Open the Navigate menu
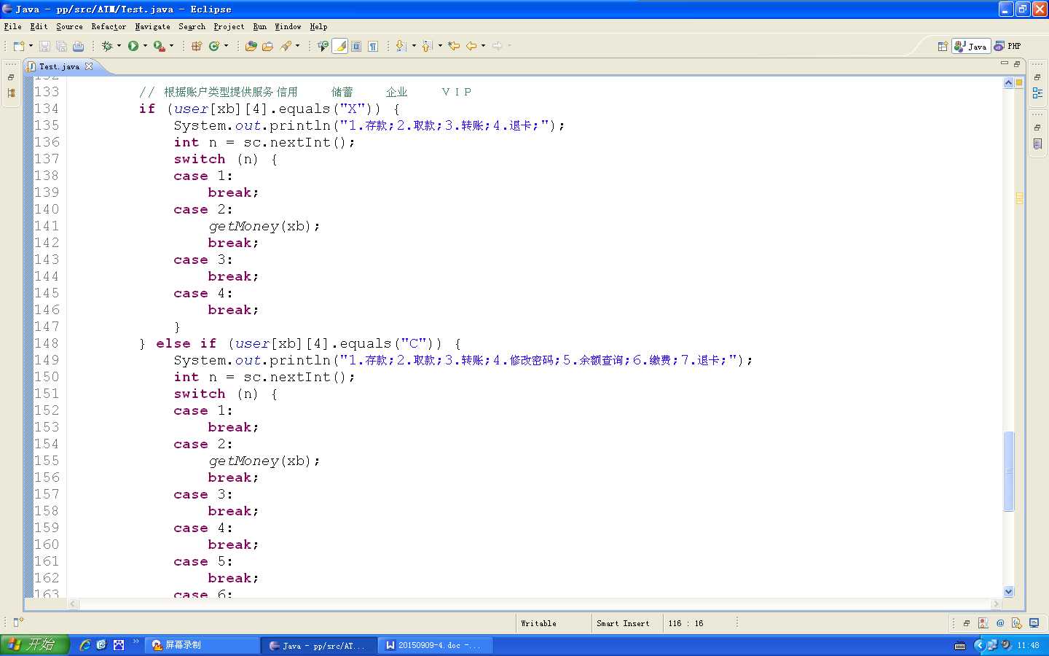1049x656 pixels. [152, 26]
